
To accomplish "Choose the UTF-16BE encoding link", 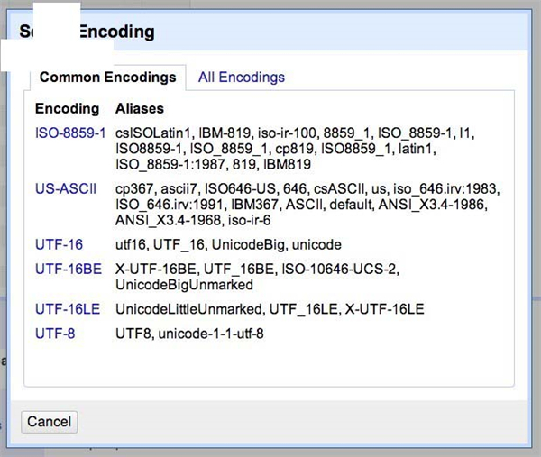I will 69,268.
